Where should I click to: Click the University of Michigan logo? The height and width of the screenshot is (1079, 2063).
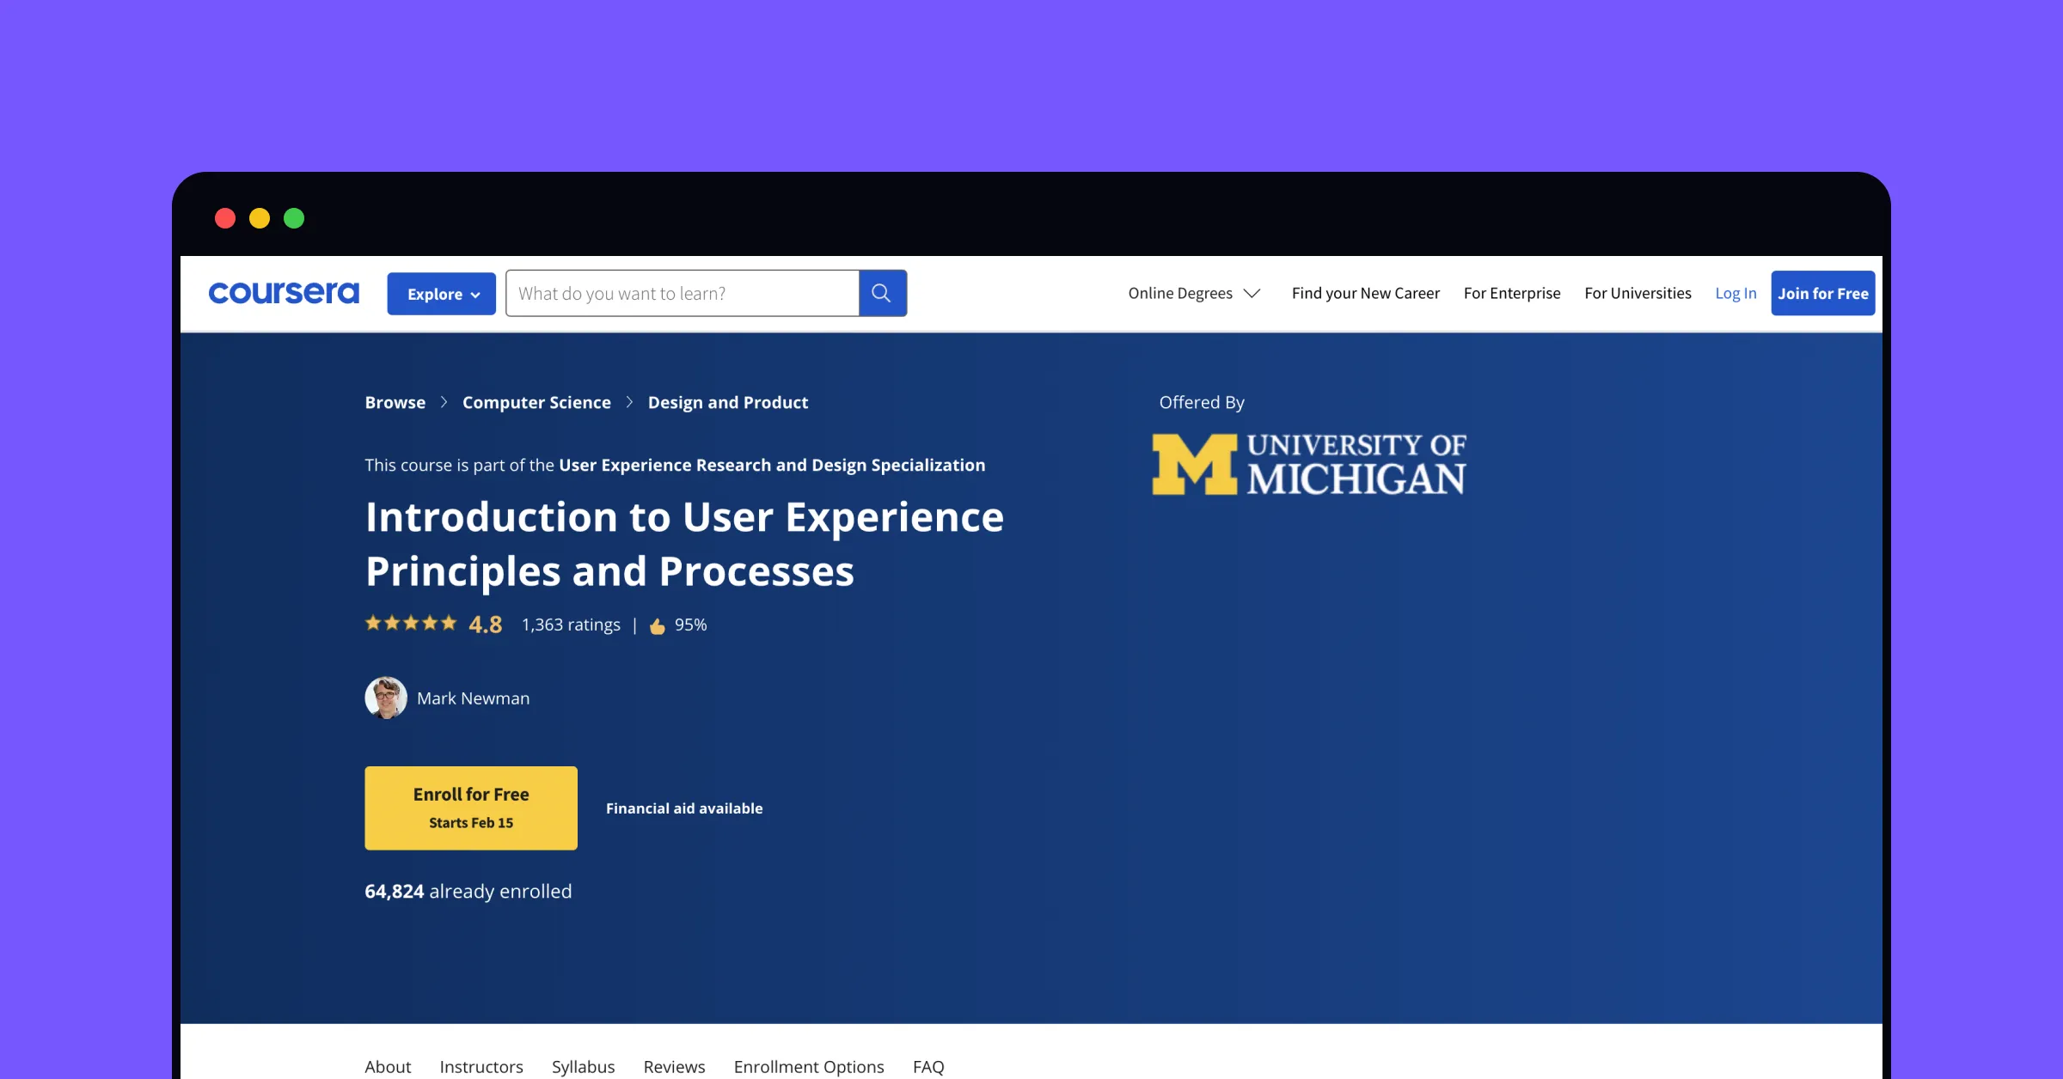[1307, 464]
